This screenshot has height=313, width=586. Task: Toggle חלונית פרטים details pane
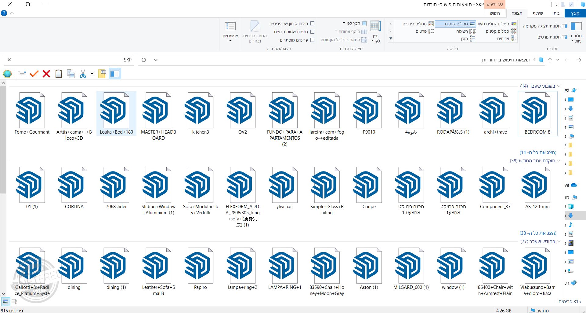552,37
